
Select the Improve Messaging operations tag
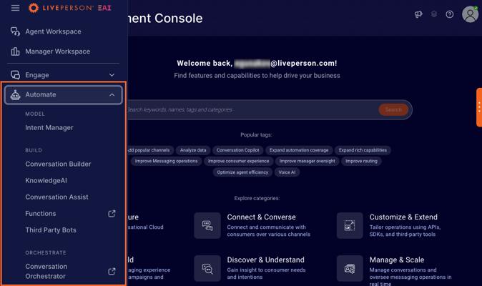click(x=167, y=162)
